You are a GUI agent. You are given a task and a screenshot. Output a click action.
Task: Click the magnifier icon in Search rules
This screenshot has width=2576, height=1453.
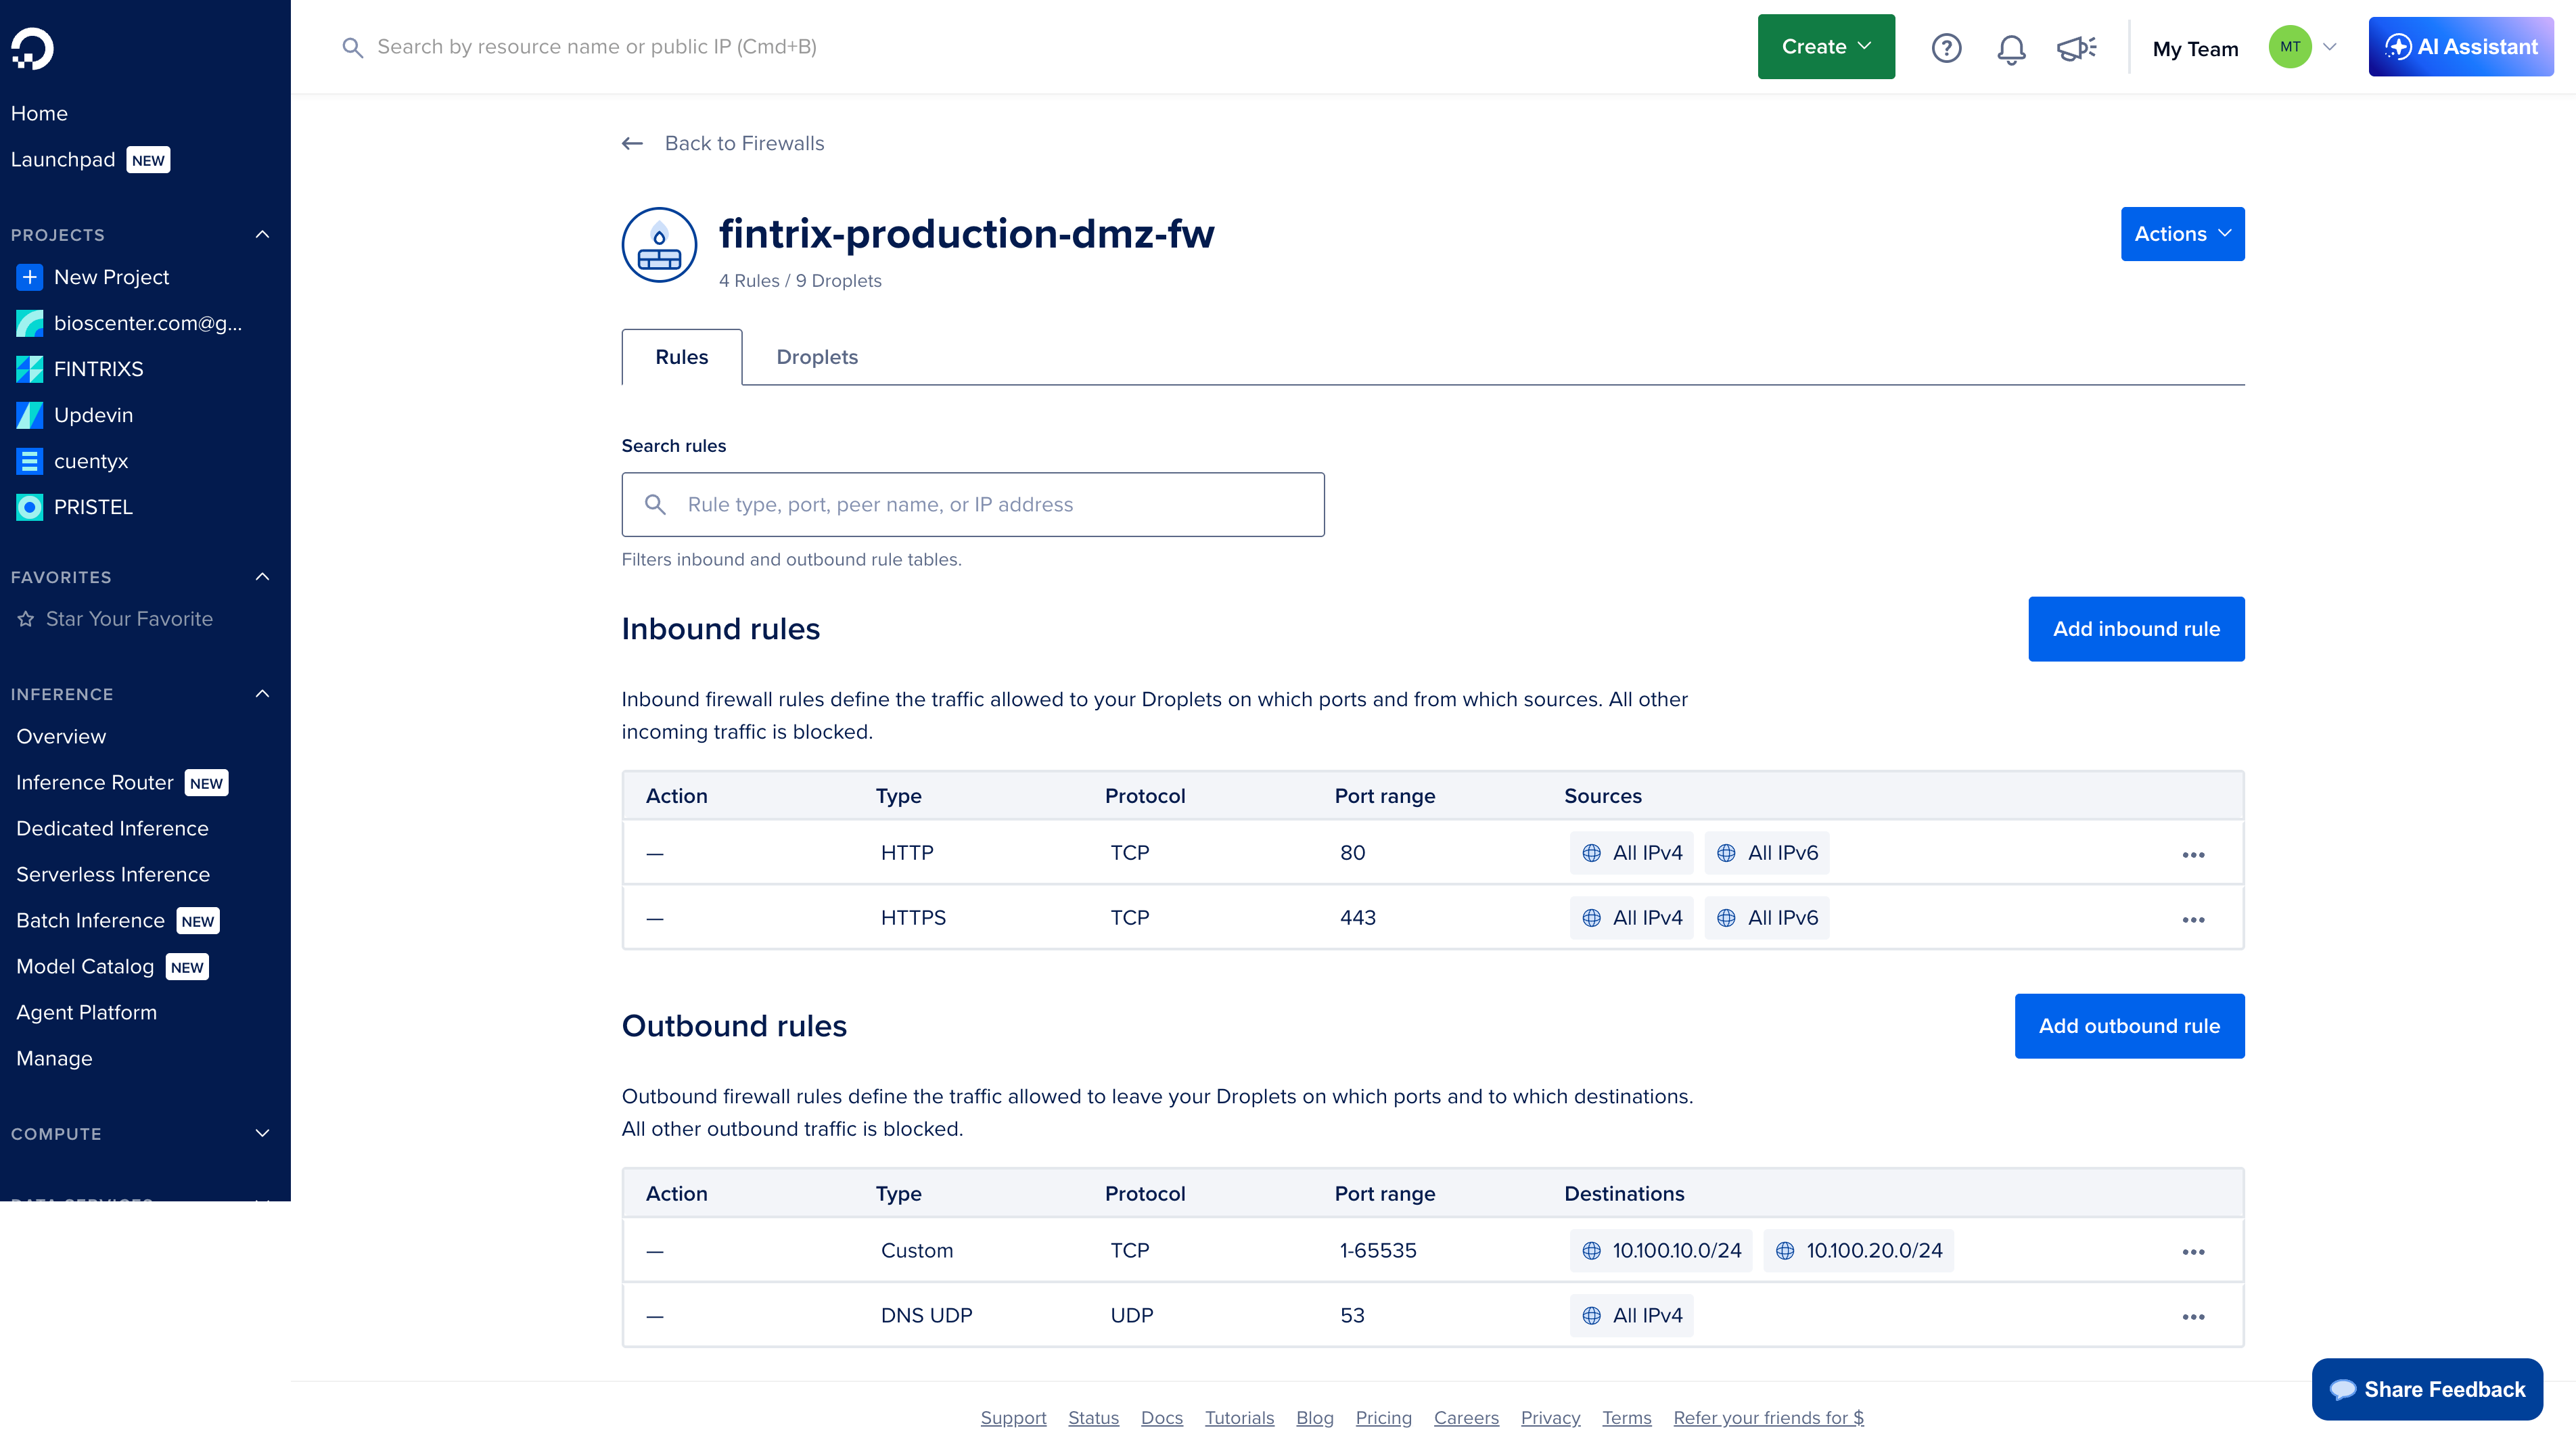coord(655,504)
